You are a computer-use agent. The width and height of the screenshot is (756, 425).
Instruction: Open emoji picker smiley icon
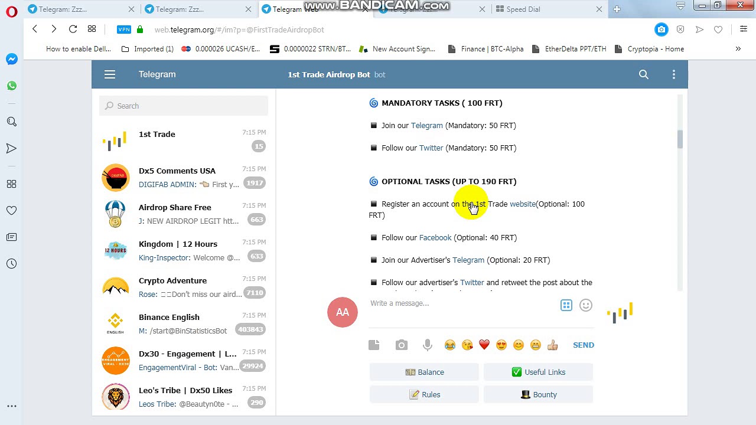tap(586, 305)
